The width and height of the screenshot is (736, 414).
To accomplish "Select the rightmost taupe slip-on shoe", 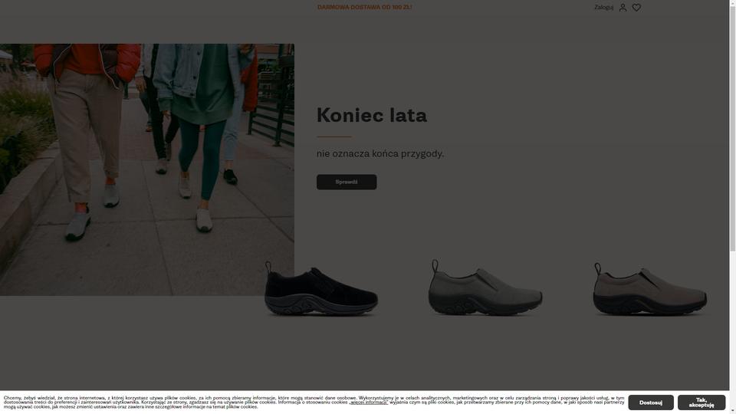I will [650, 289].
